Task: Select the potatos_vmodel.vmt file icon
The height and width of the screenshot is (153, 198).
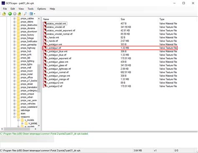Action: (45, 23)
